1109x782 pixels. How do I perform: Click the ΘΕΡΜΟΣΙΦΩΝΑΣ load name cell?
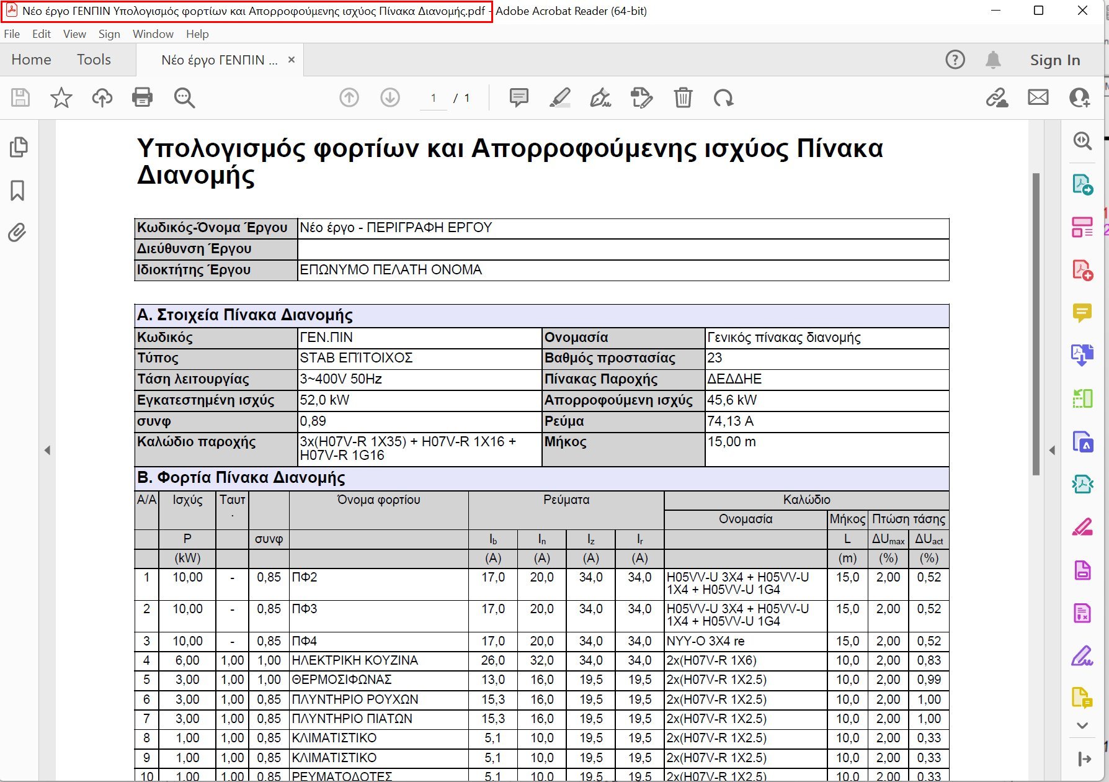click(378, 680)
